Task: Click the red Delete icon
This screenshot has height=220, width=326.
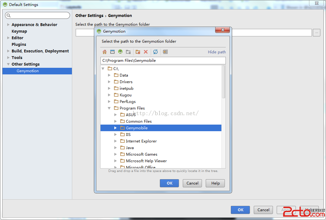Action: click(146, 52)
